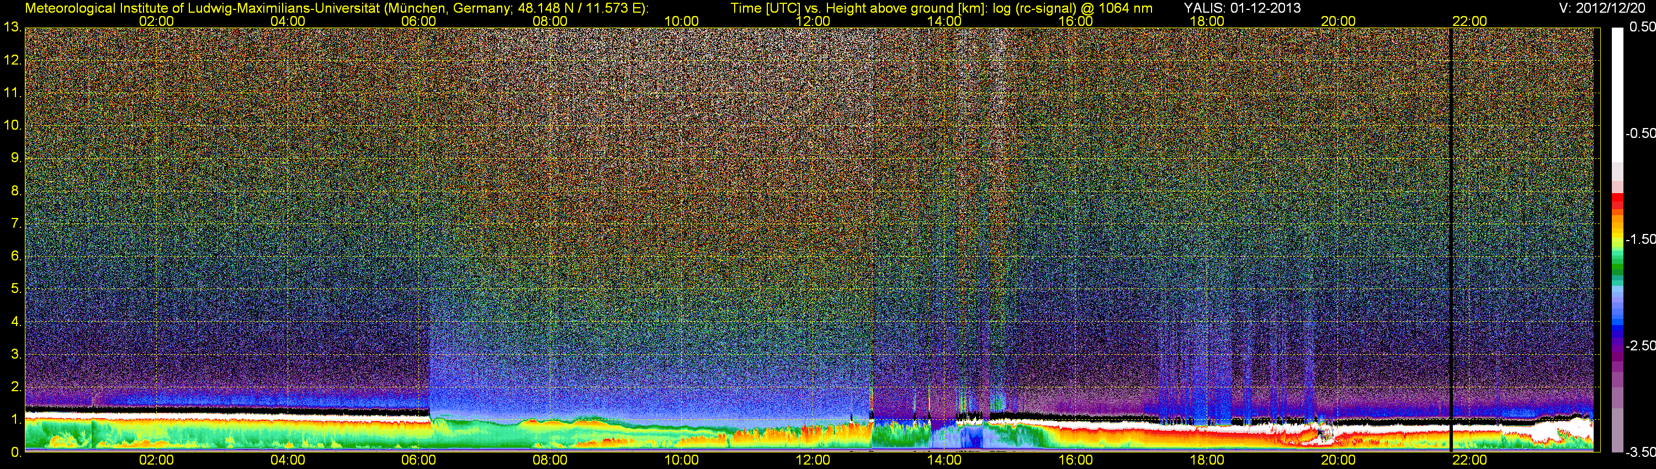The height and width of the screenshot is (469, 1656).
Task: Click the 12:00 label on the upper time axis
Action: tap(813, 21)
